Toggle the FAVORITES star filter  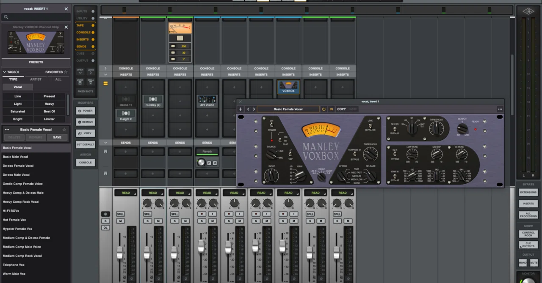pyautogui.click(x=66, y=72)
